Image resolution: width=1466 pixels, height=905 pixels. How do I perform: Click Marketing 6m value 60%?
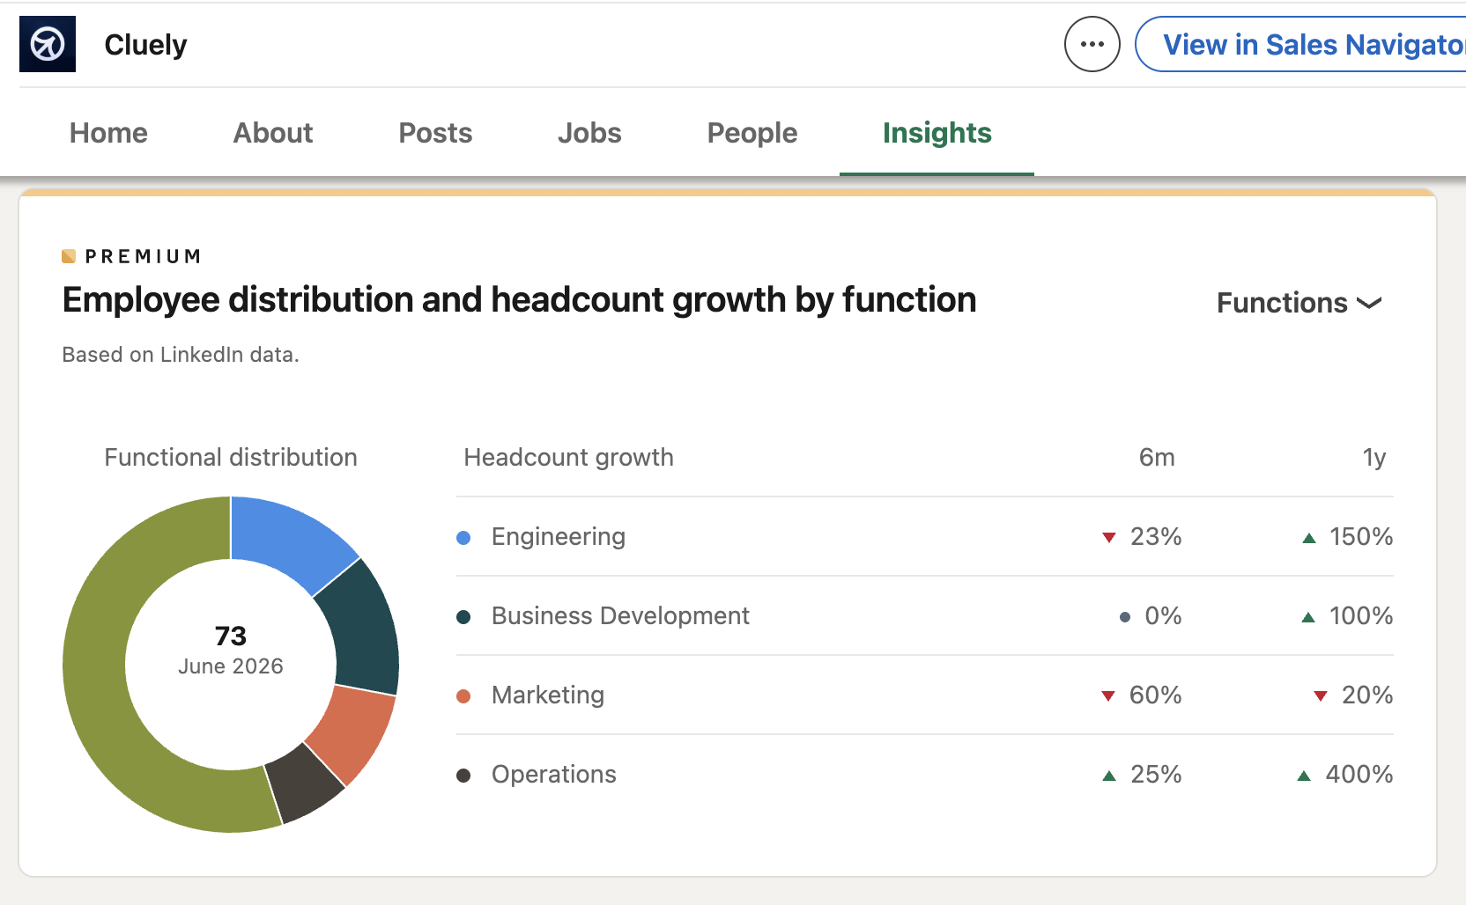coord(1155,695)
